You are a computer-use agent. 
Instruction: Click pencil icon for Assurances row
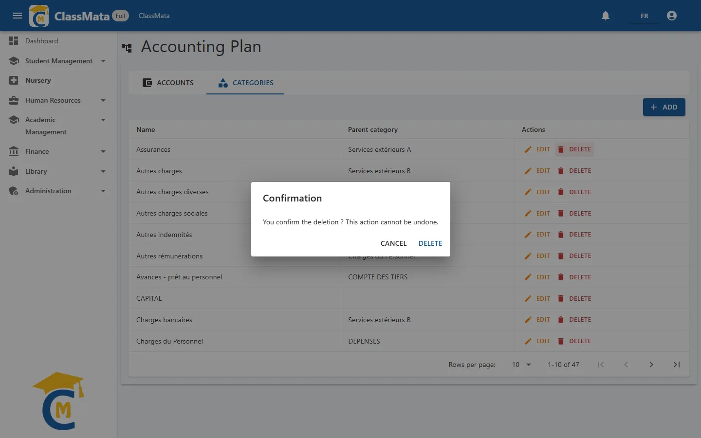pos(528,149)
